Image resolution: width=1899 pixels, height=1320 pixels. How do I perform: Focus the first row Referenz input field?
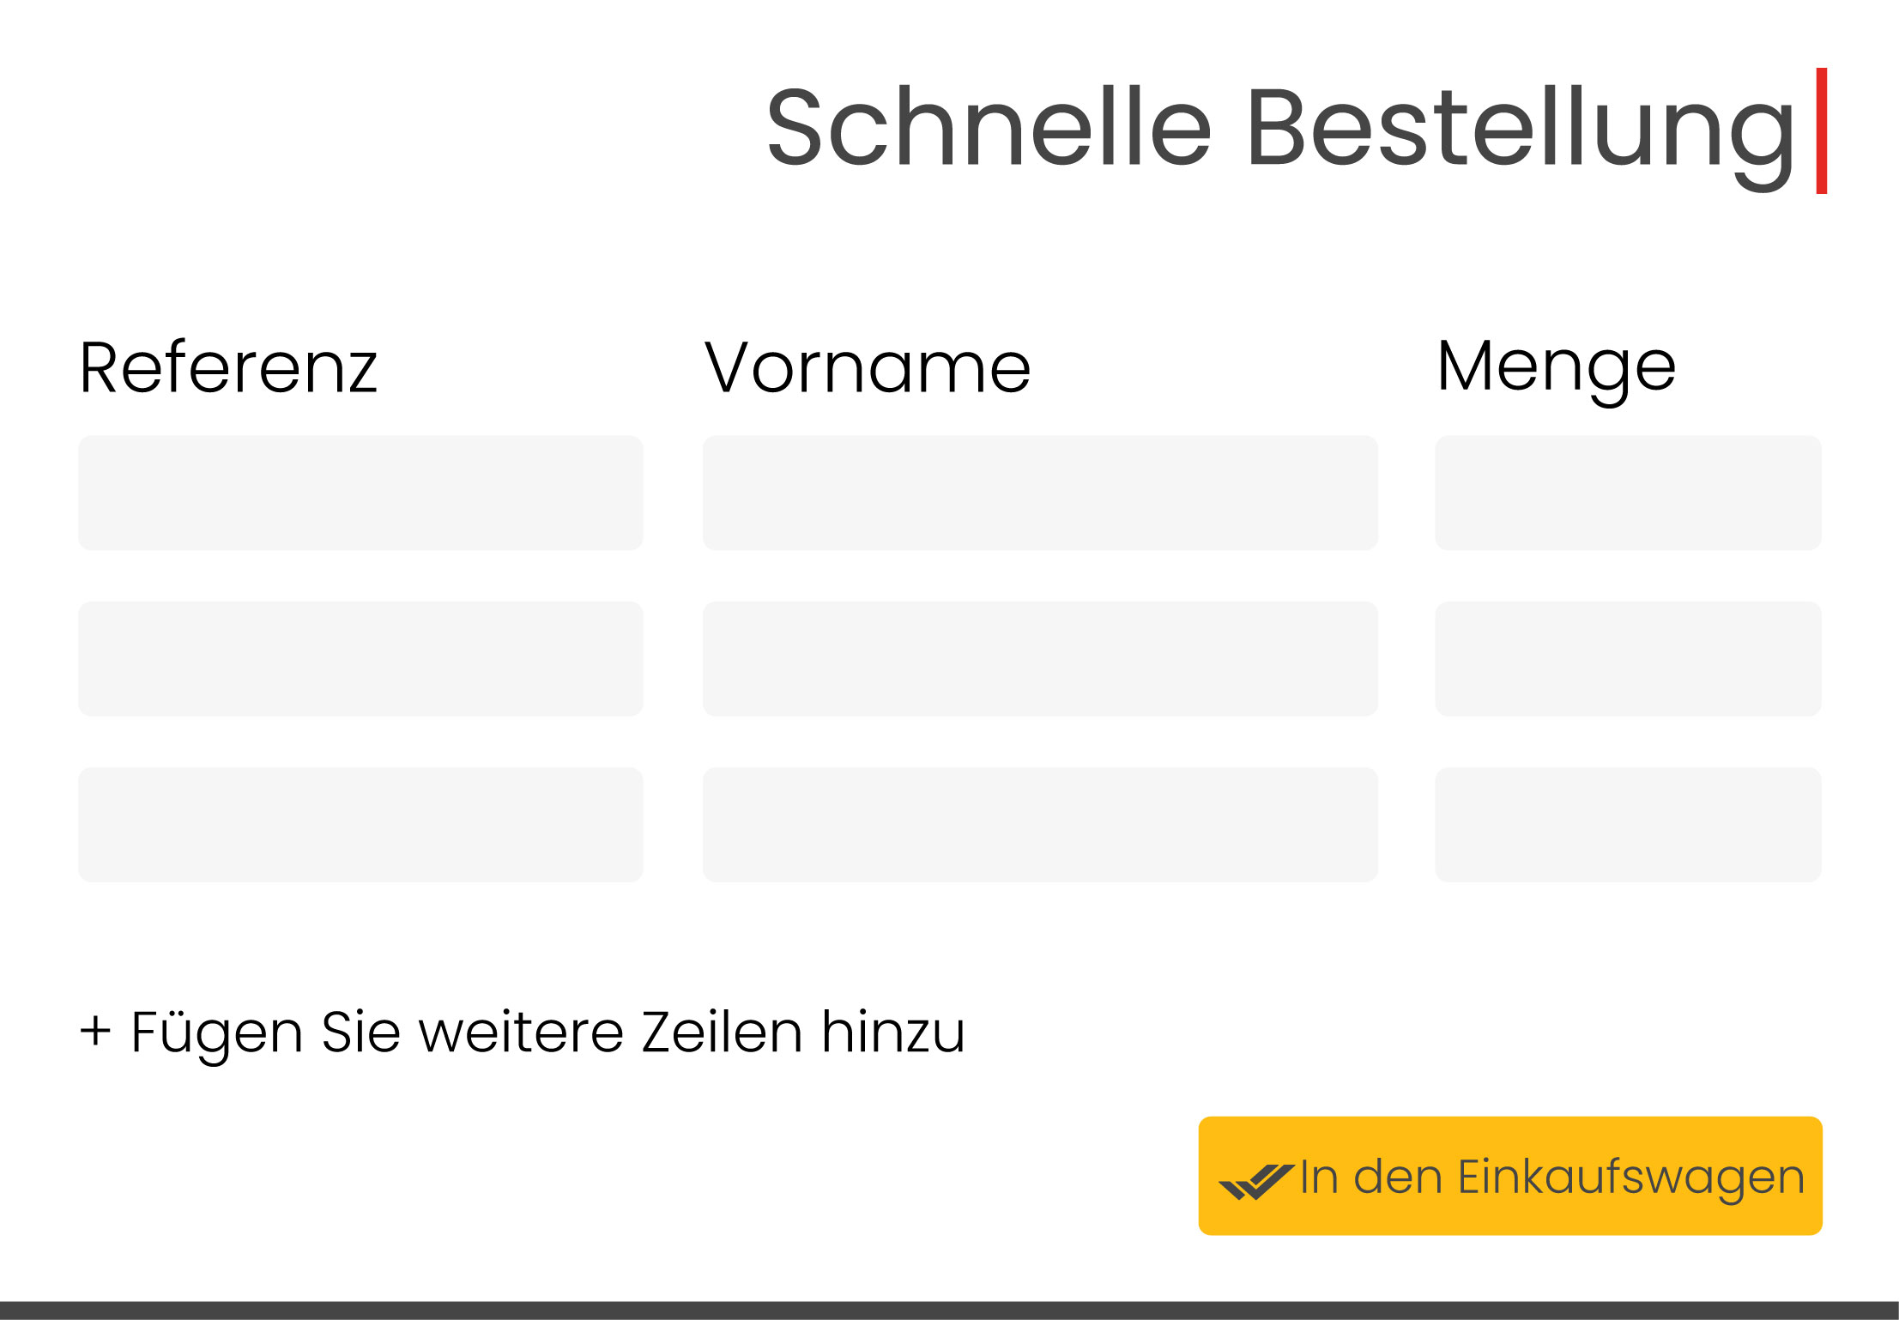(360, 493)
